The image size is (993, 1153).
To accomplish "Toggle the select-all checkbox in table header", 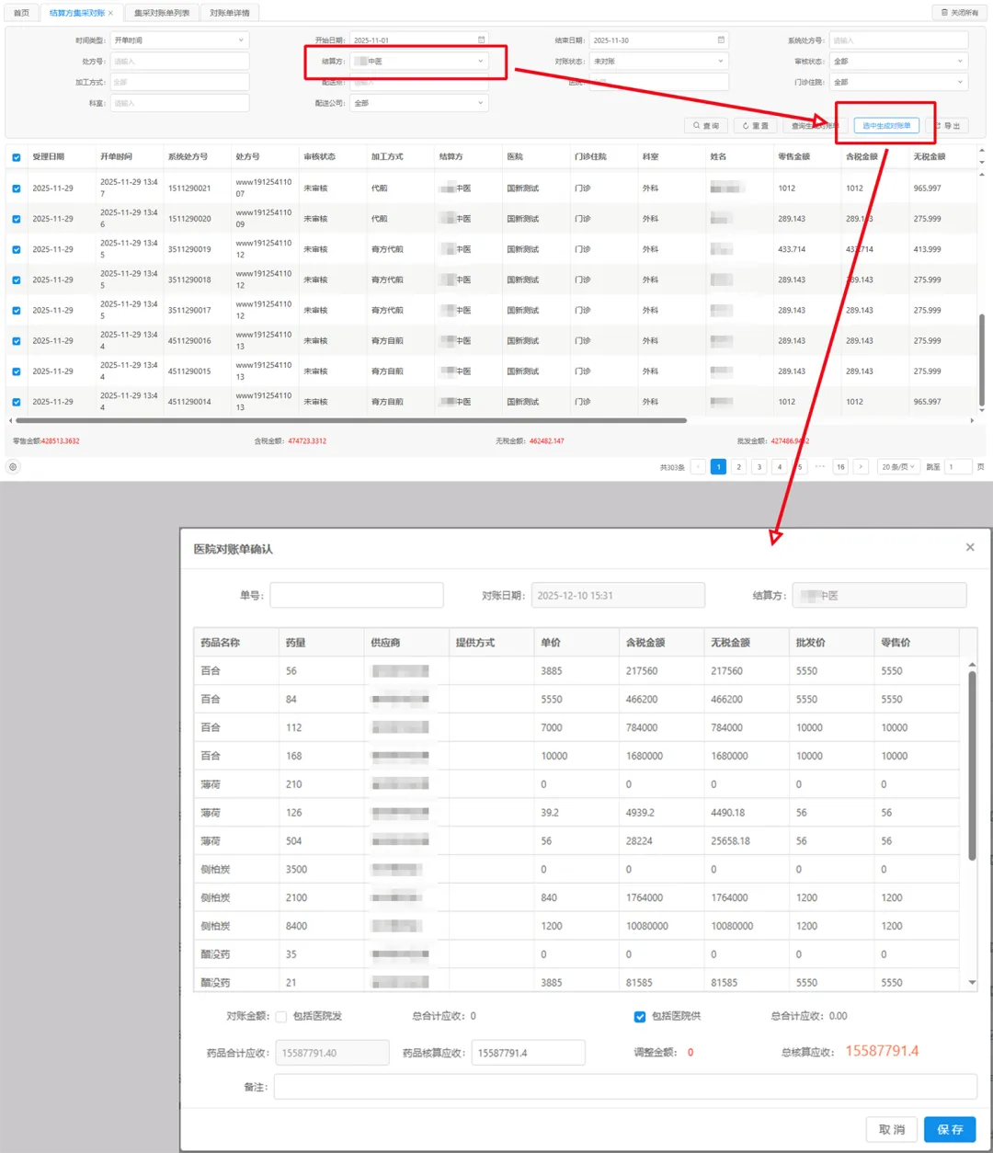I will [x=17, y=157].
